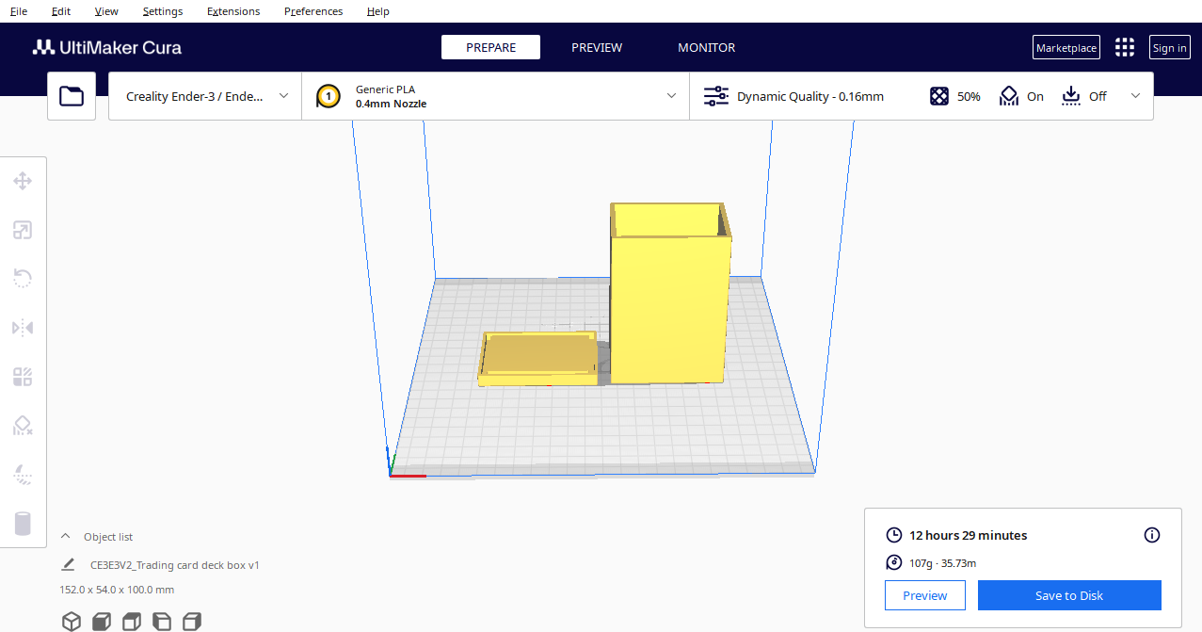Viewport: 1202px width, 632px height.
Task: Open the Generic PLA material dropdown
Action: pyautogui.click(x=496, y=96)
